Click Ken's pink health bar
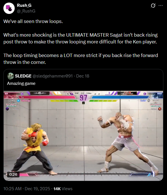Screen dimensions: 167x195 click(x=47, y=97)
